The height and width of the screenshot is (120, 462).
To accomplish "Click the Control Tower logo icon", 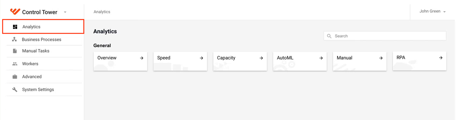I will [15, 11].
